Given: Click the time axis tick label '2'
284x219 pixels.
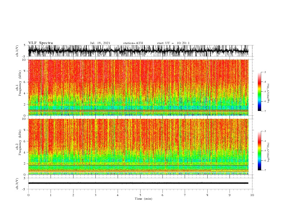Looking at the screenshot, I should (73, 195).
